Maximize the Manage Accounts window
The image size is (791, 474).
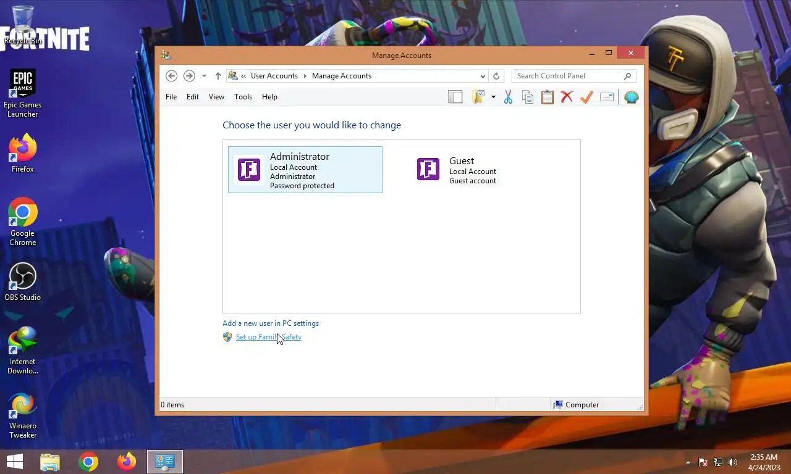point(609,54)
